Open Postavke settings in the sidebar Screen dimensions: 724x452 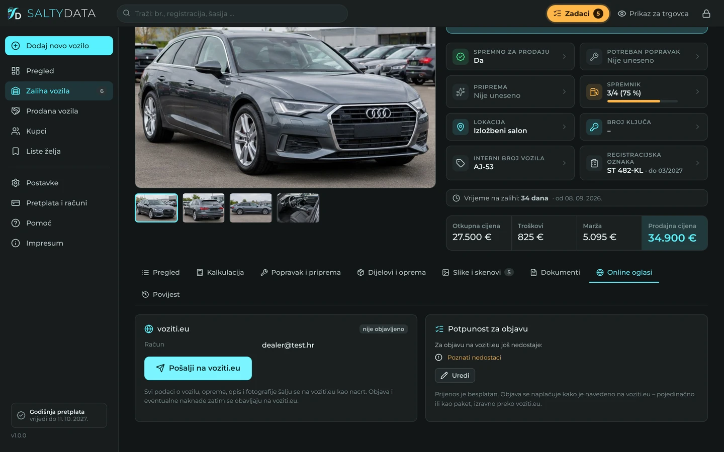click(59, 183)
